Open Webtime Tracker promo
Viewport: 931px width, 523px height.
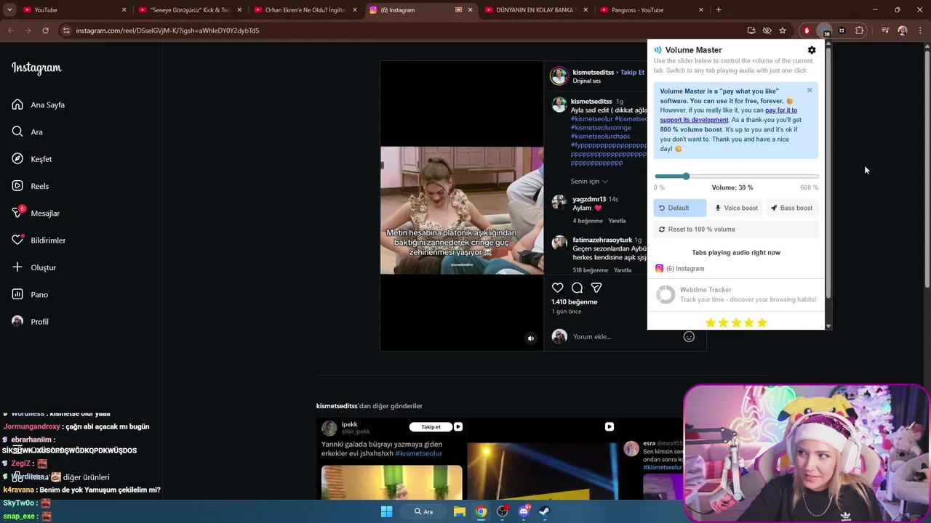[x=736, y=294]
